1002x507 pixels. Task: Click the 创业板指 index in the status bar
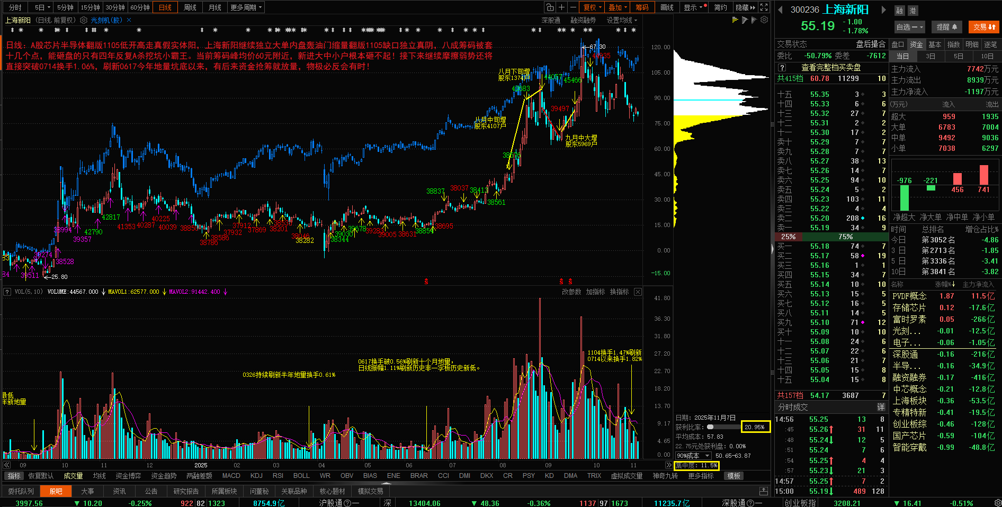[800, 503]
